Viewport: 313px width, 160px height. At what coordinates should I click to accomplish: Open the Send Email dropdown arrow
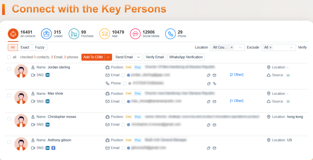[x=138, y=57]
